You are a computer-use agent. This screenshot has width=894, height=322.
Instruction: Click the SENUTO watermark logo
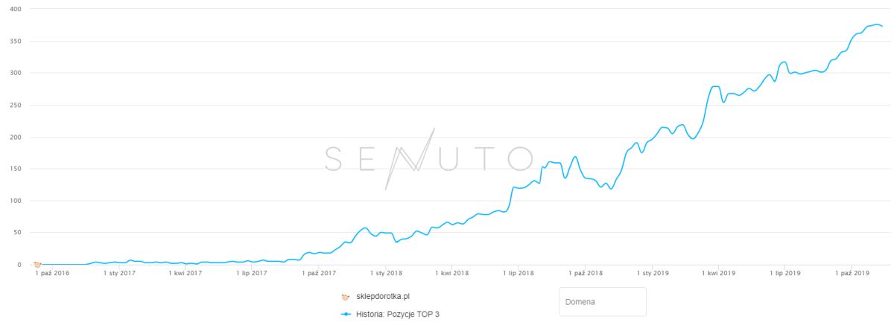(x=428, y=158)
